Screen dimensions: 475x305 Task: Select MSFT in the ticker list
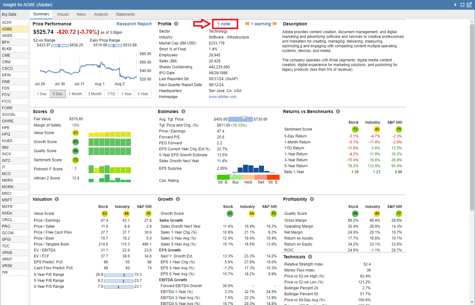pyautogui.click(x=14, y=200)
